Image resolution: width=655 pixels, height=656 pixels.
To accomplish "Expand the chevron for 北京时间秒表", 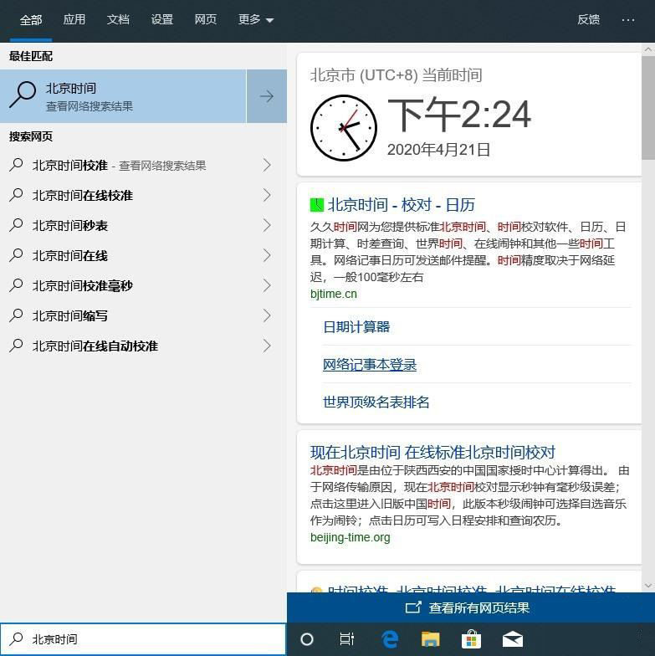I will [x=267, y=226].
